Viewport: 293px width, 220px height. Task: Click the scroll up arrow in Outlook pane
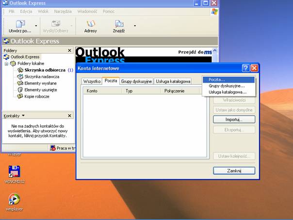(x=215, y=51)
